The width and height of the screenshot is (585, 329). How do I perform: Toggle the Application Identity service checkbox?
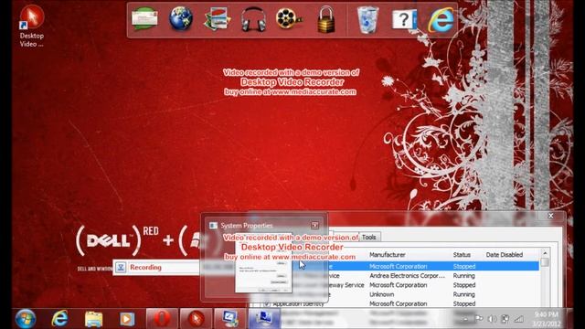[266, 304]
